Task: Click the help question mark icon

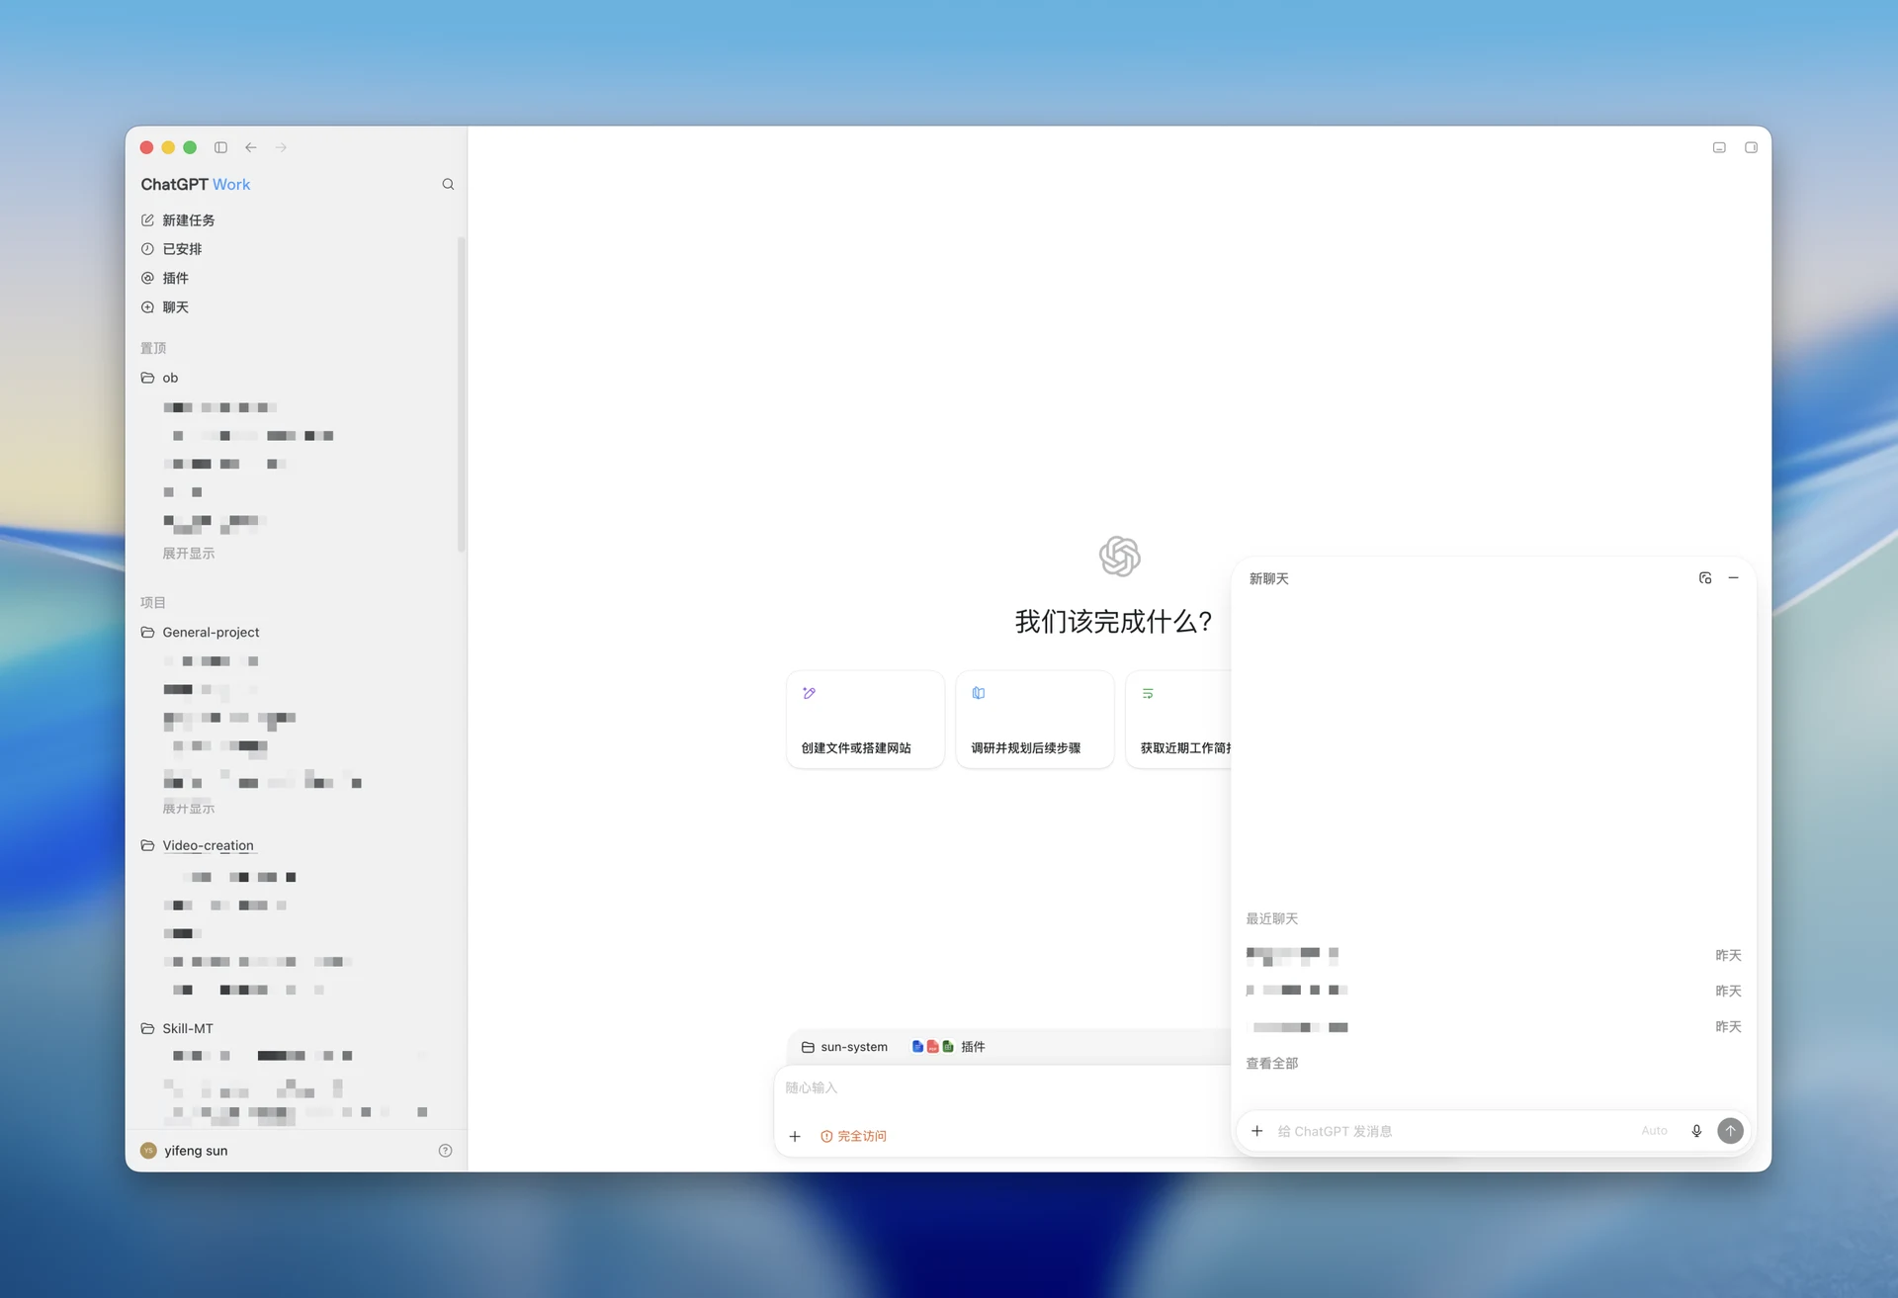Action: pos(445,1151)
